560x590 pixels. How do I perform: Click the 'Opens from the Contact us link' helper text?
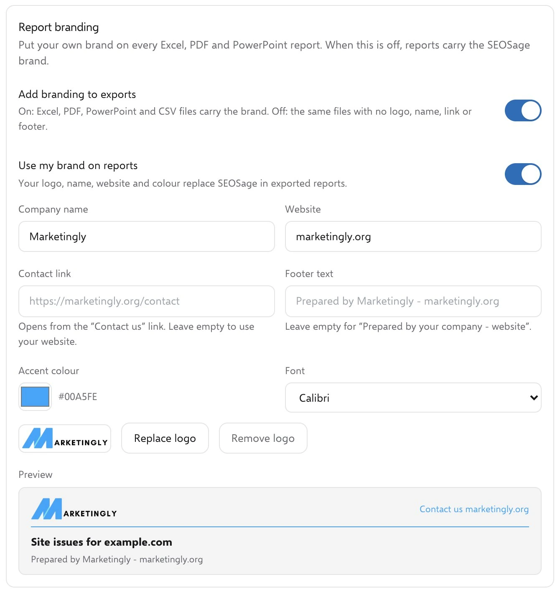point(136,334)
